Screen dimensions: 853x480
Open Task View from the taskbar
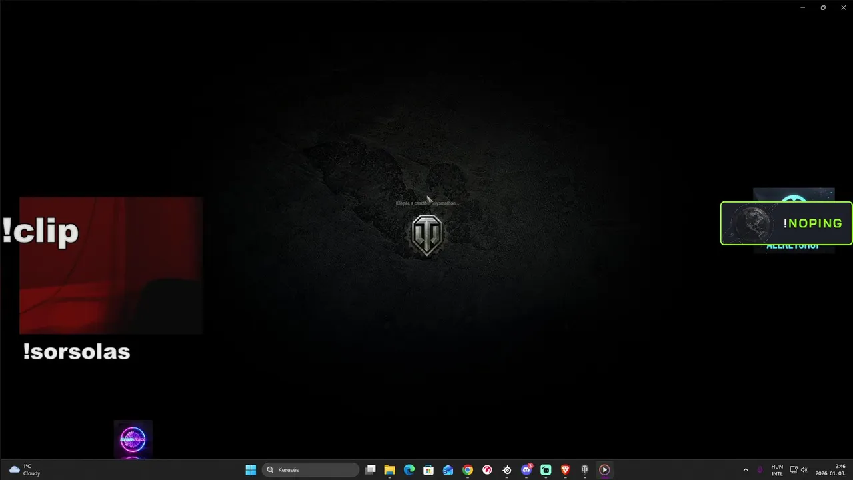click(371, 470)
